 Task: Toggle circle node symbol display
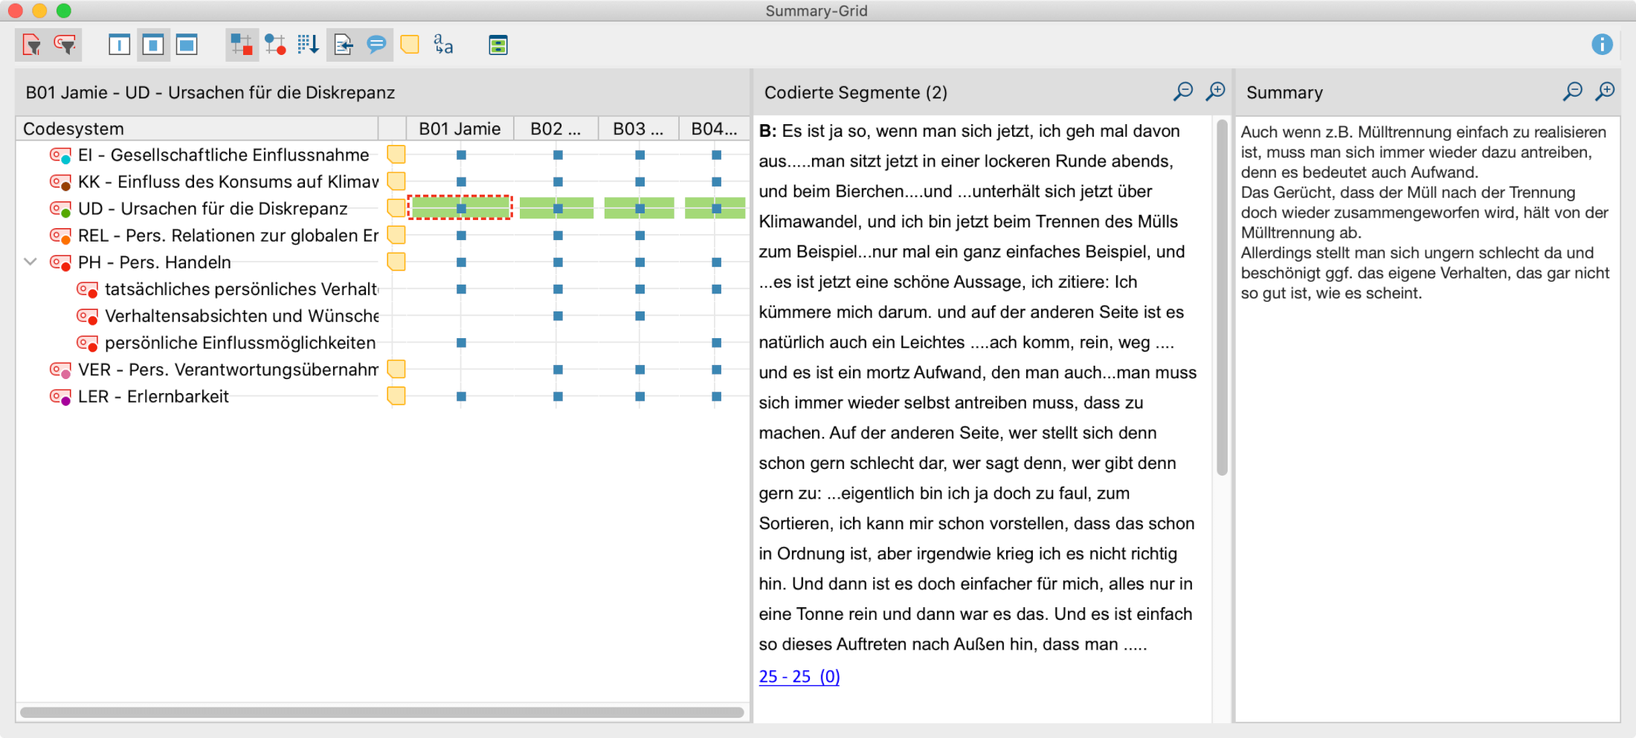(x=275, y=45)
